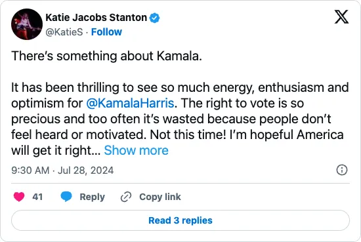Open the X logo link
Image resolution: width=361 pixels, height=242 pixels.
341,17
